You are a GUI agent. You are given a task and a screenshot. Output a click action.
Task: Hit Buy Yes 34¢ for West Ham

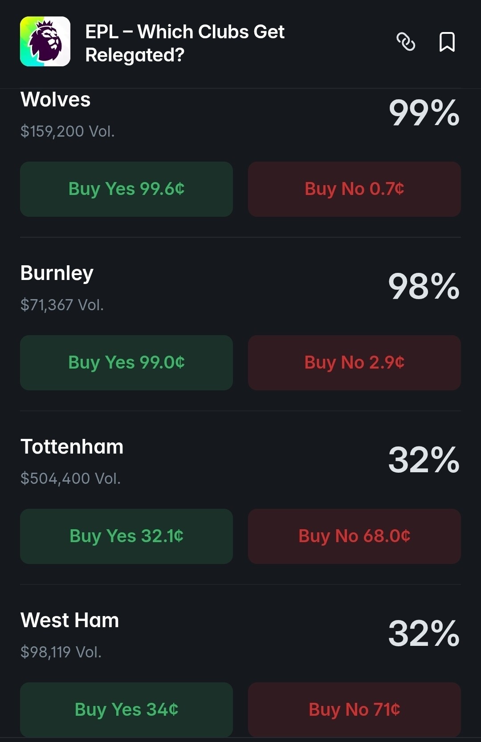126,709
